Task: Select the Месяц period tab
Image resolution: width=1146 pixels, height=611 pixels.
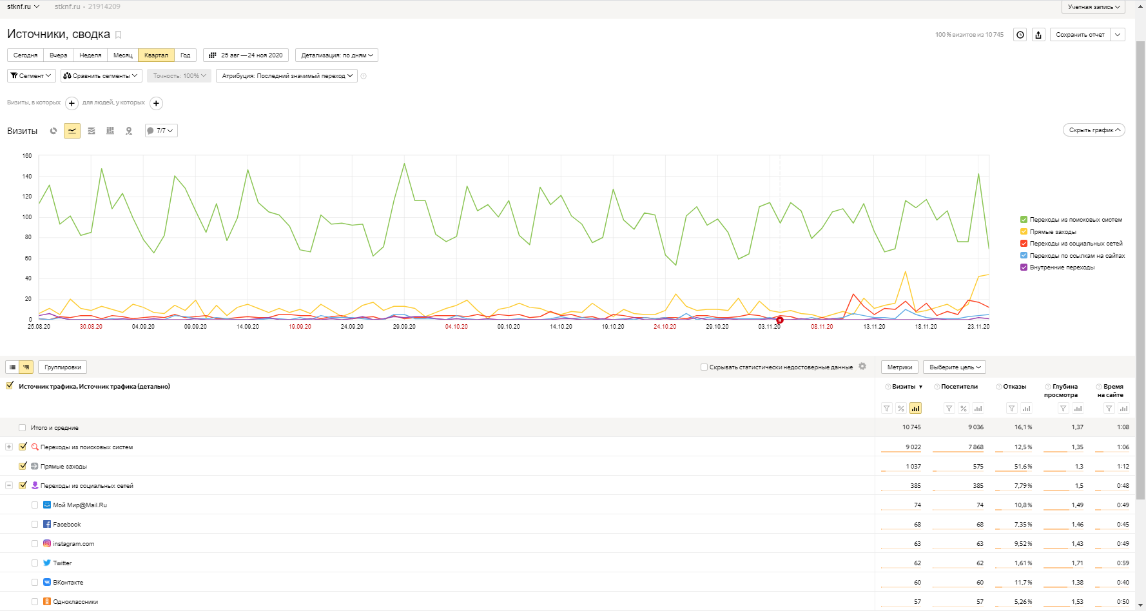Action: click(x=122, y=55)
